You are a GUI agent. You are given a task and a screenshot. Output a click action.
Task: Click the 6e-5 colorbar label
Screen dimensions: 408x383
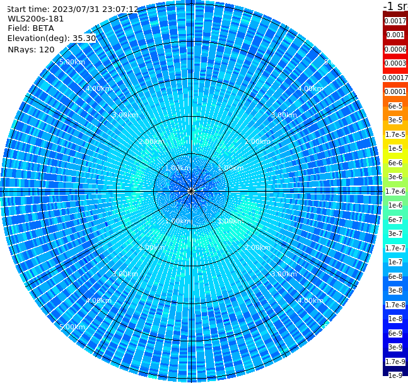click(395, 106)
